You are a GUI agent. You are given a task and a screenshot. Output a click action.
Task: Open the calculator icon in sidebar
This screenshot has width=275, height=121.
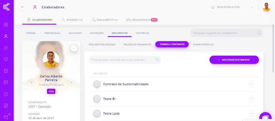coord(6,71)
